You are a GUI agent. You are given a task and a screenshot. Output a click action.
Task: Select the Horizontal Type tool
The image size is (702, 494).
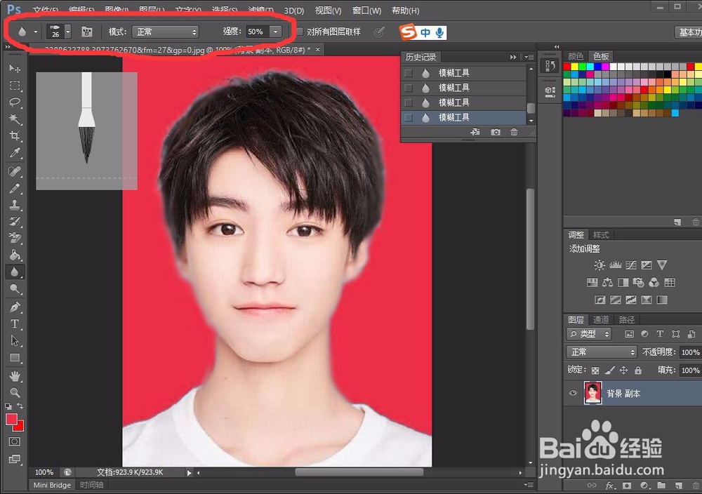tap(15, 323)
